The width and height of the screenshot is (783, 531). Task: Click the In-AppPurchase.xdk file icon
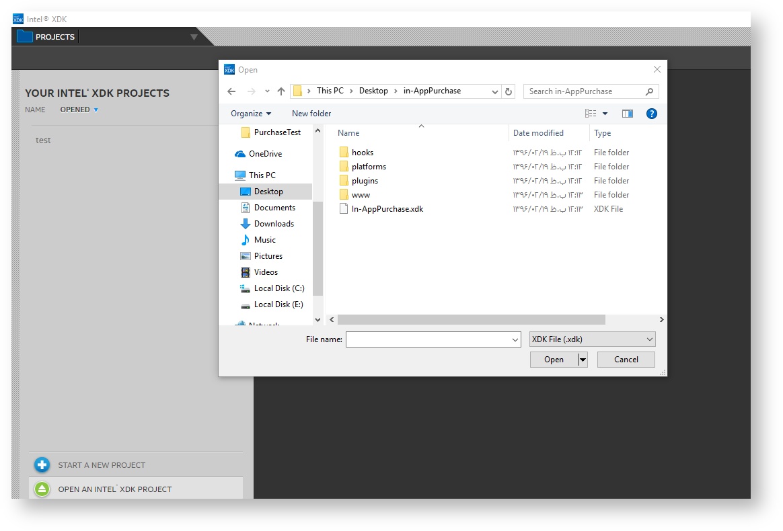tap(344, 209)
